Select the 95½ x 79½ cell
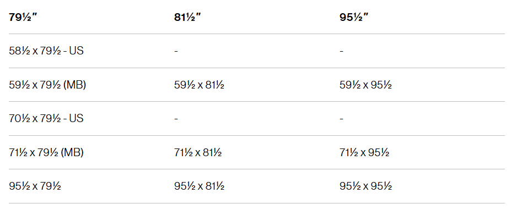Viewport: 511px width, 215px height. tap(35, 186)
